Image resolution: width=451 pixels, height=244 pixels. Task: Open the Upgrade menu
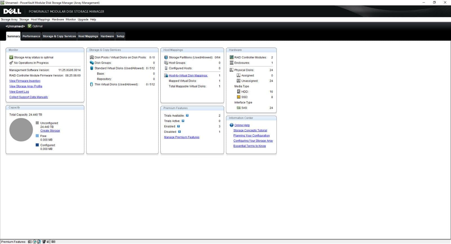83,19
